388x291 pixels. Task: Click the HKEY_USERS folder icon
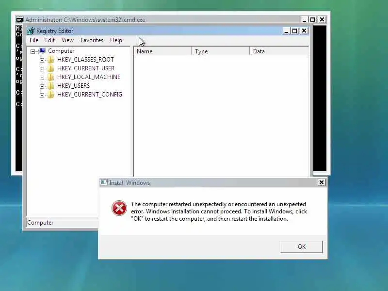coord(50,86)
